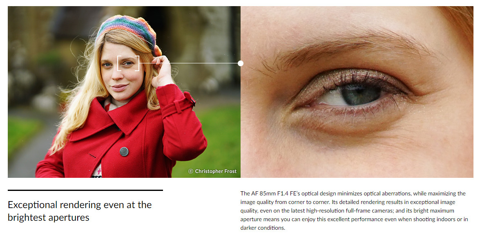Image resolution: width=480 pixels, height=251 pixels.
Task: Click the paragraph line ending 'darker conditions.'
Action: [263, 228]
